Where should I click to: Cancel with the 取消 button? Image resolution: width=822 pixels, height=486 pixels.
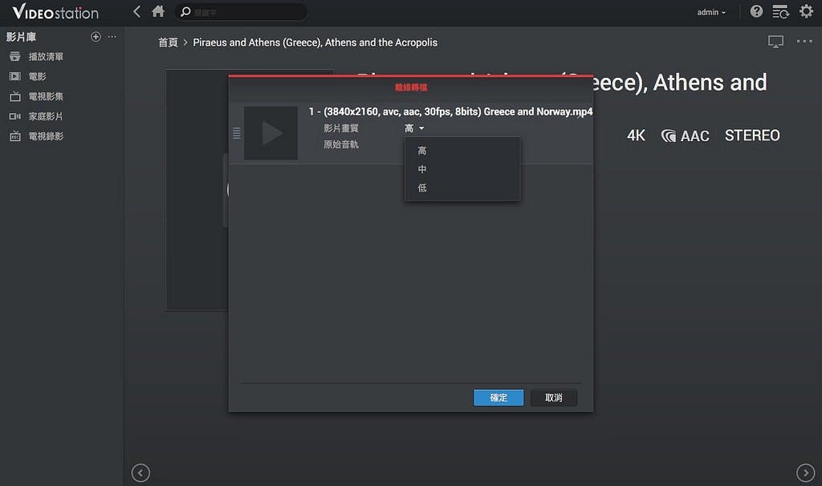pos(554,398)
